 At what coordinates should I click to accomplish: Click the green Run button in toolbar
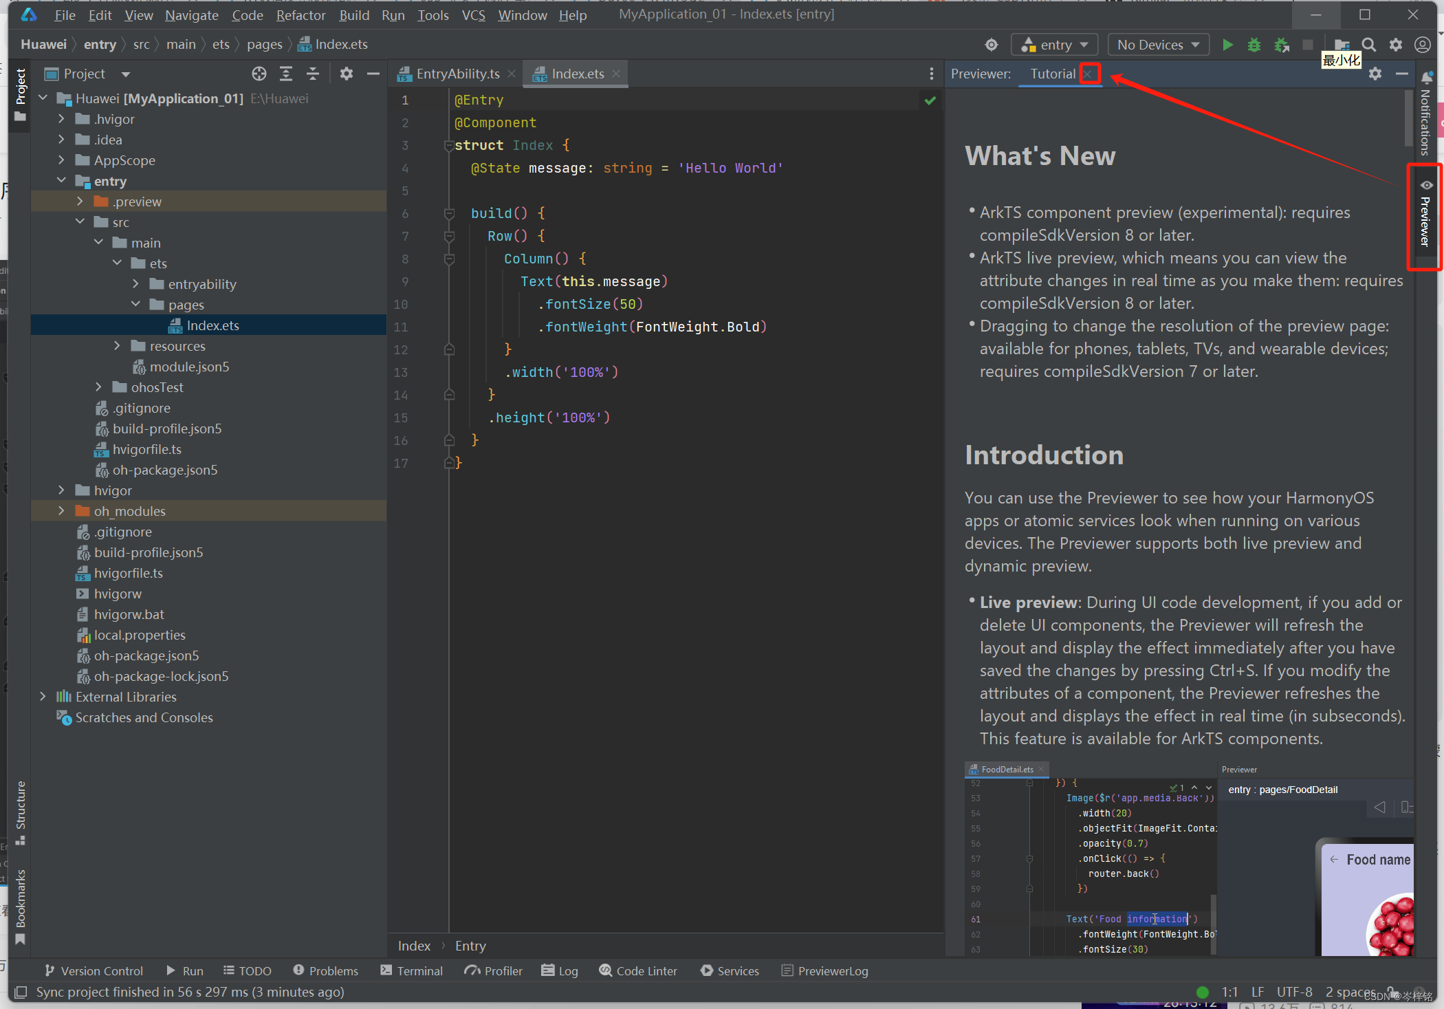coord(1227,45)
